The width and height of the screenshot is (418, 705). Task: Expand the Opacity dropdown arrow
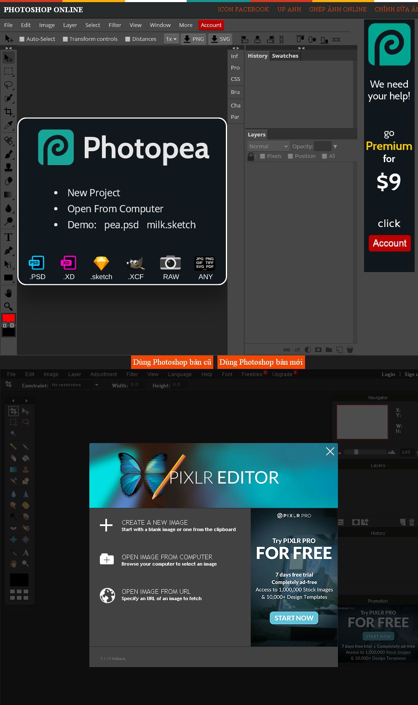coord(335,147)
